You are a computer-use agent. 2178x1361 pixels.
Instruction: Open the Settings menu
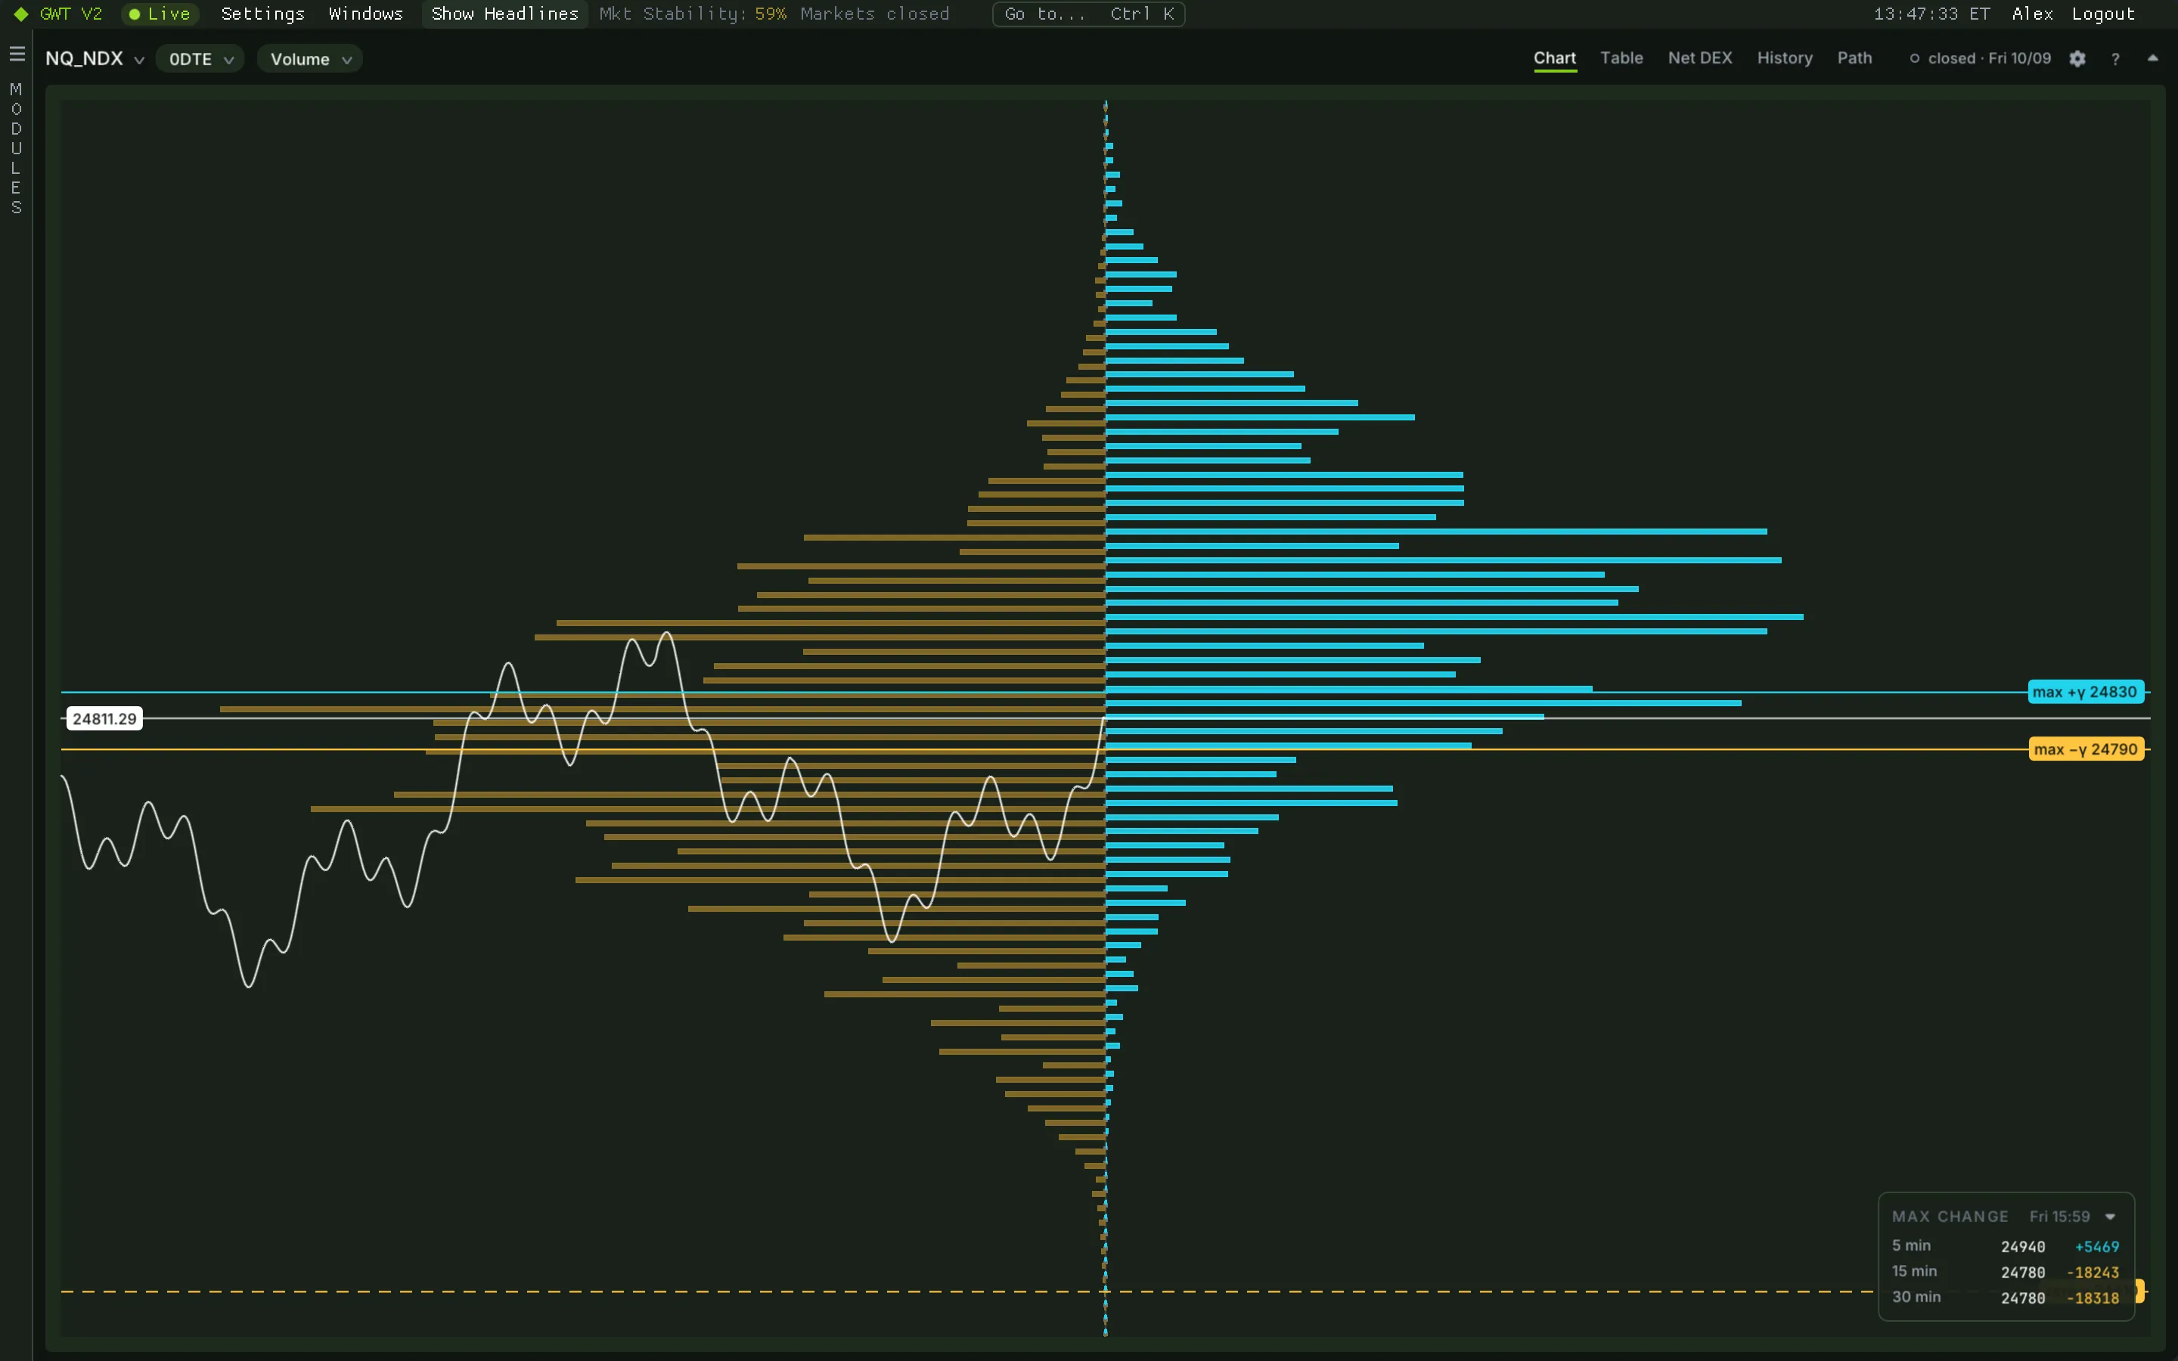[x=263, y=14]
